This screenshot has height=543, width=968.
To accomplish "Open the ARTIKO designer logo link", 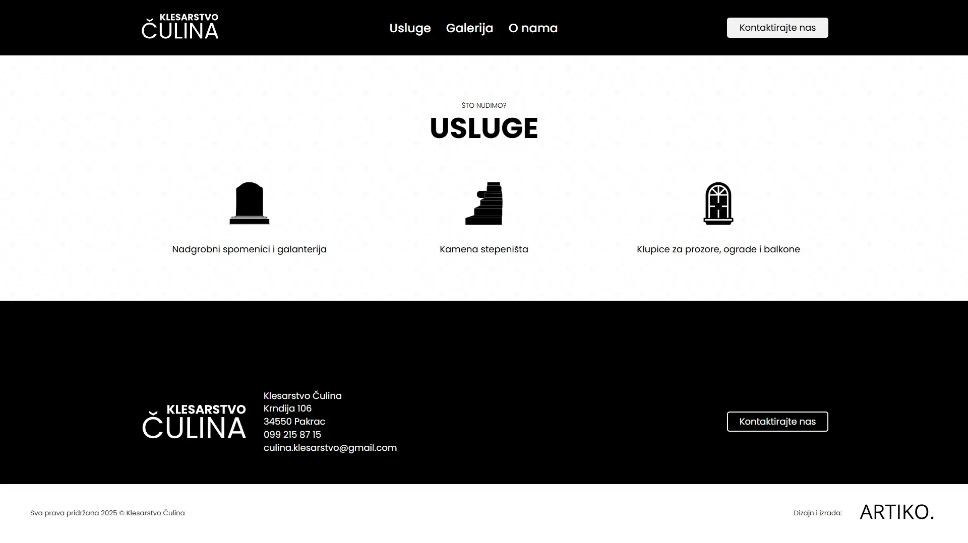I will click(896, 512).
